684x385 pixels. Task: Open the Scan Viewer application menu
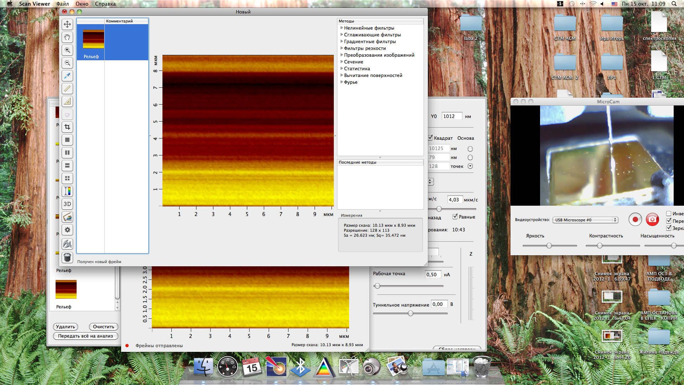(35, 4)
